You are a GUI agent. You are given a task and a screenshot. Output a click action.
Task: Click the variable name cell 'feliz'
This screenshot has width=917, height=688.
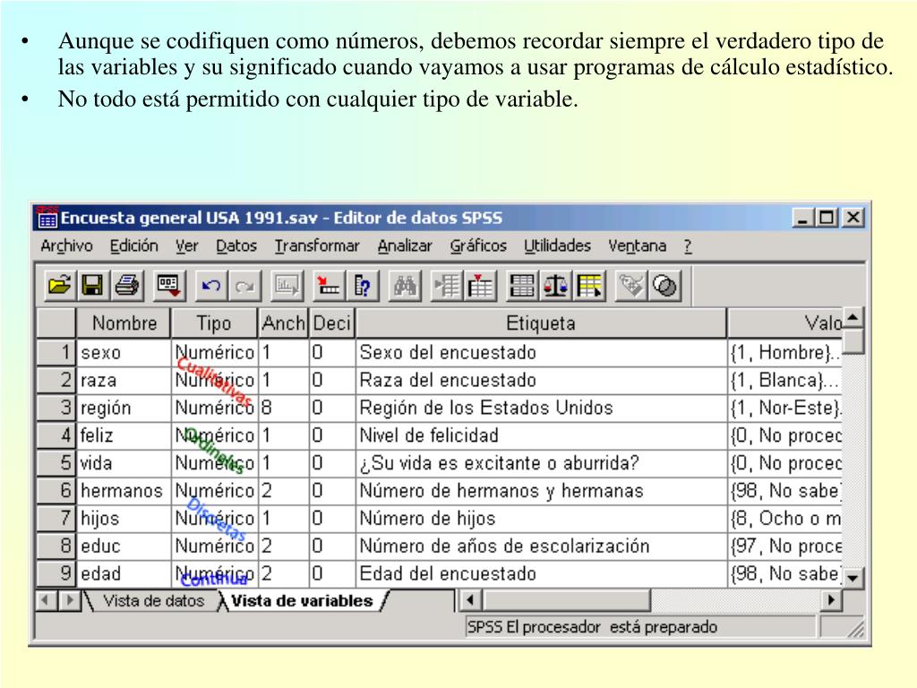pyautogui.click(x=124, y=435)
